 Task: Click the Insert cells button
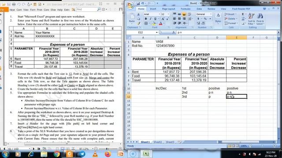point(231,14)
